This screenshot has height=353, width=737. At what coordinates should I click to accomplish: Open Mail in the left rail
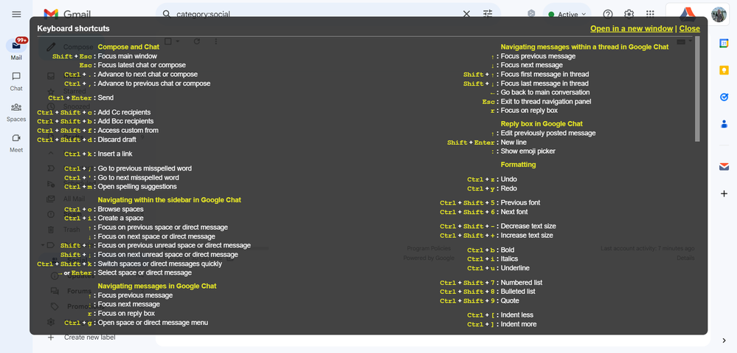pos(16,50)
